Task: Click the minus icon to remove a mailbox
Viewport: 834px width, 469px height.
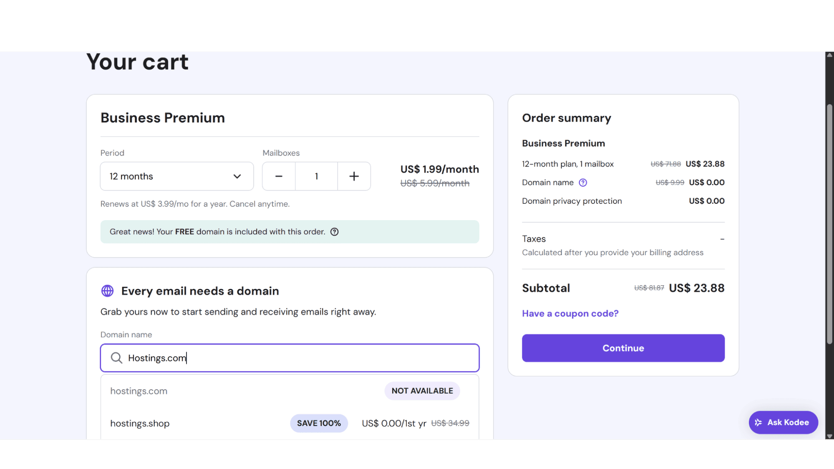Action: (278, 176)
